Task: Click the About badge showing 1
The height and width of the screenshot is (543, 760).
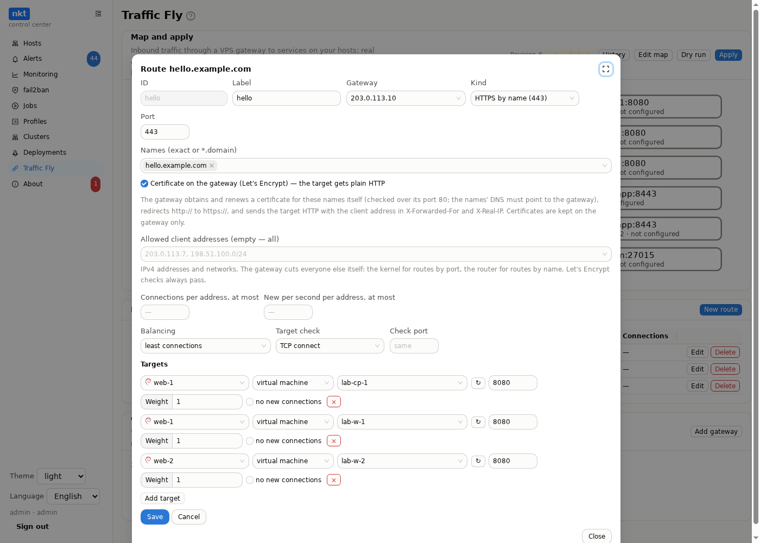Action: click(96, 184)
